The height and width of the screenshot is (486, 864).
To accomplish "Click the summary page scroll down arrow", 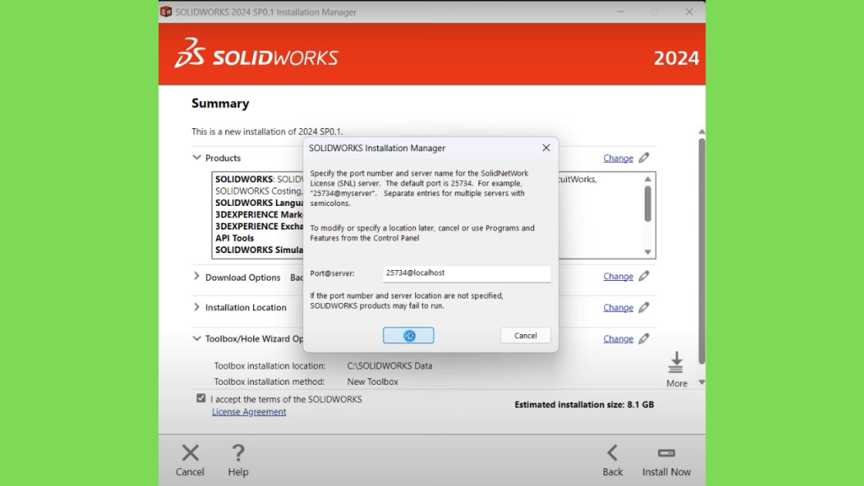I will (701, 382).
